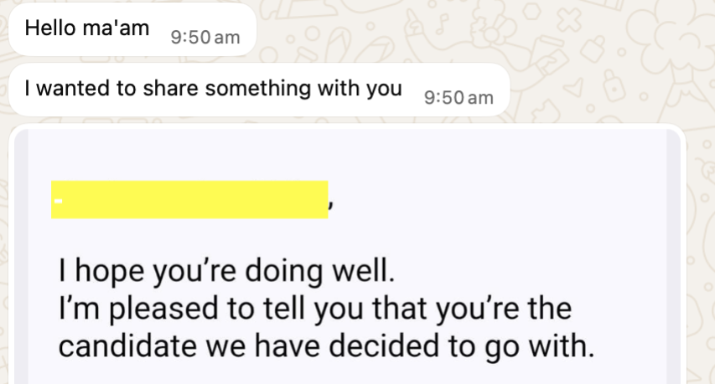Click the word "share" in second message
This screenshot has height=384, width=715.
click(x=174, y=89)
